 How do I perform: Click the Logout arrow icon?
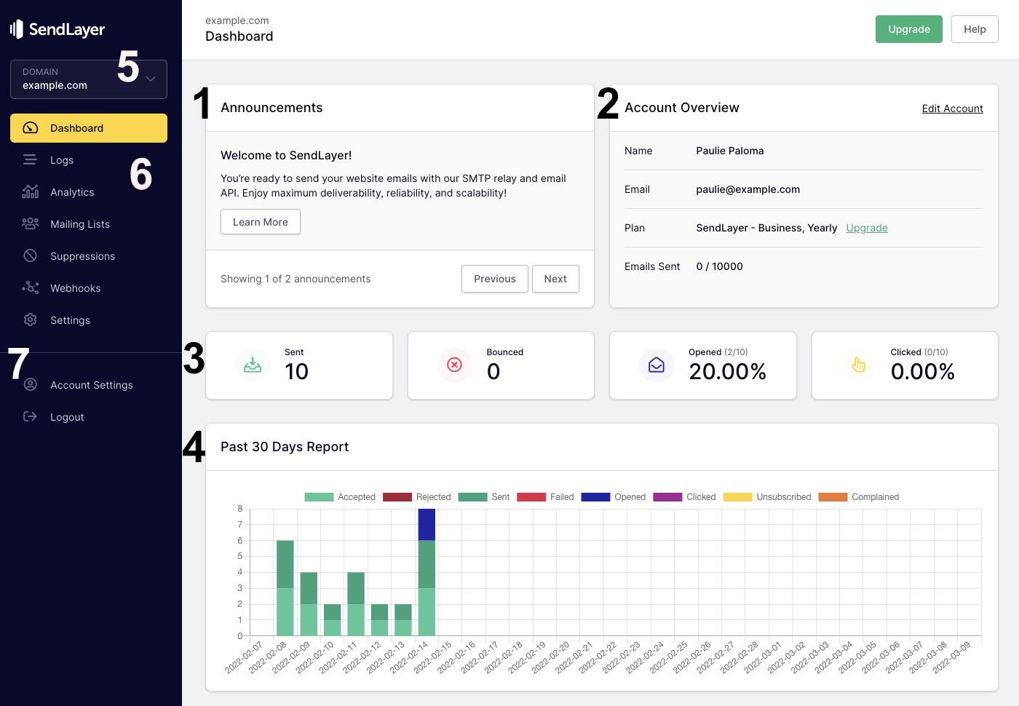click(x=30, y=416)
